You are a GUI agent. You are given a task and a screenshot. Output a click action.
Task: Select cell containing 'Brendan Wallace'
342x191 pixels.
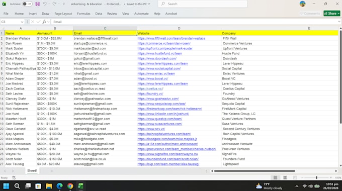[x=21, y=38]
